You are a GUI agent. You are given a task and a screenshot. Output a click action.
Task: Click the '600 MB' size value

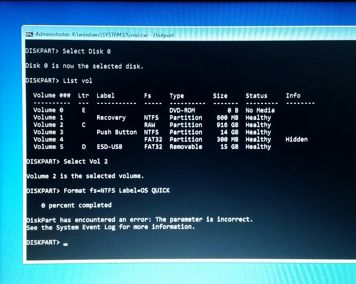(227, 118)
